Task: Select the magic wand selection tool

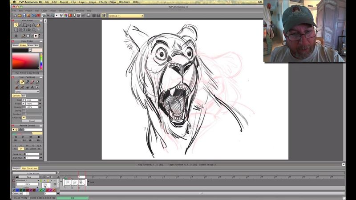Action: point(25,30)
